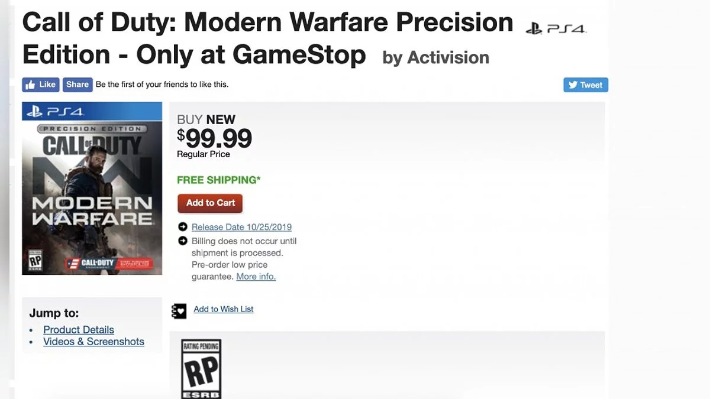This screenshot has height=399, width=710.
Task: Click the by Activision publisher text
Action: point(435,57)
